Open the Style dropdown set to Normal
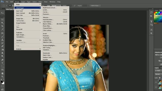Screen dimensions: 162x91 56,6
